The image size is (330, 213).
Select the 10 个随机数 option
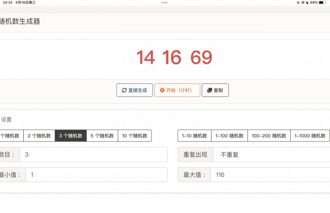(135, 136)
